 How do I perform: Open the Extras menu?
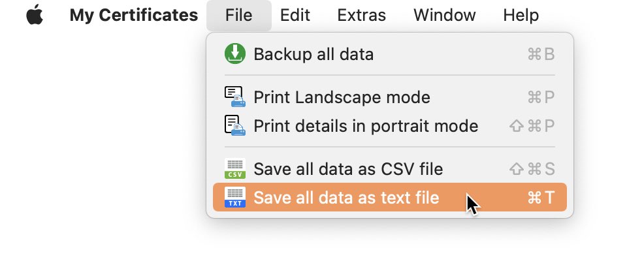[361, 15]
